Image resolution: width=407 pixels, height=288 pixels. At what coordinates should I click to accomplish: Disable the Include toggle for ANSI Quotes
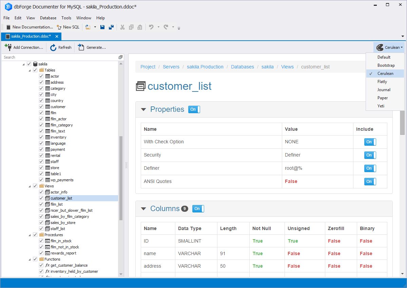370,181
